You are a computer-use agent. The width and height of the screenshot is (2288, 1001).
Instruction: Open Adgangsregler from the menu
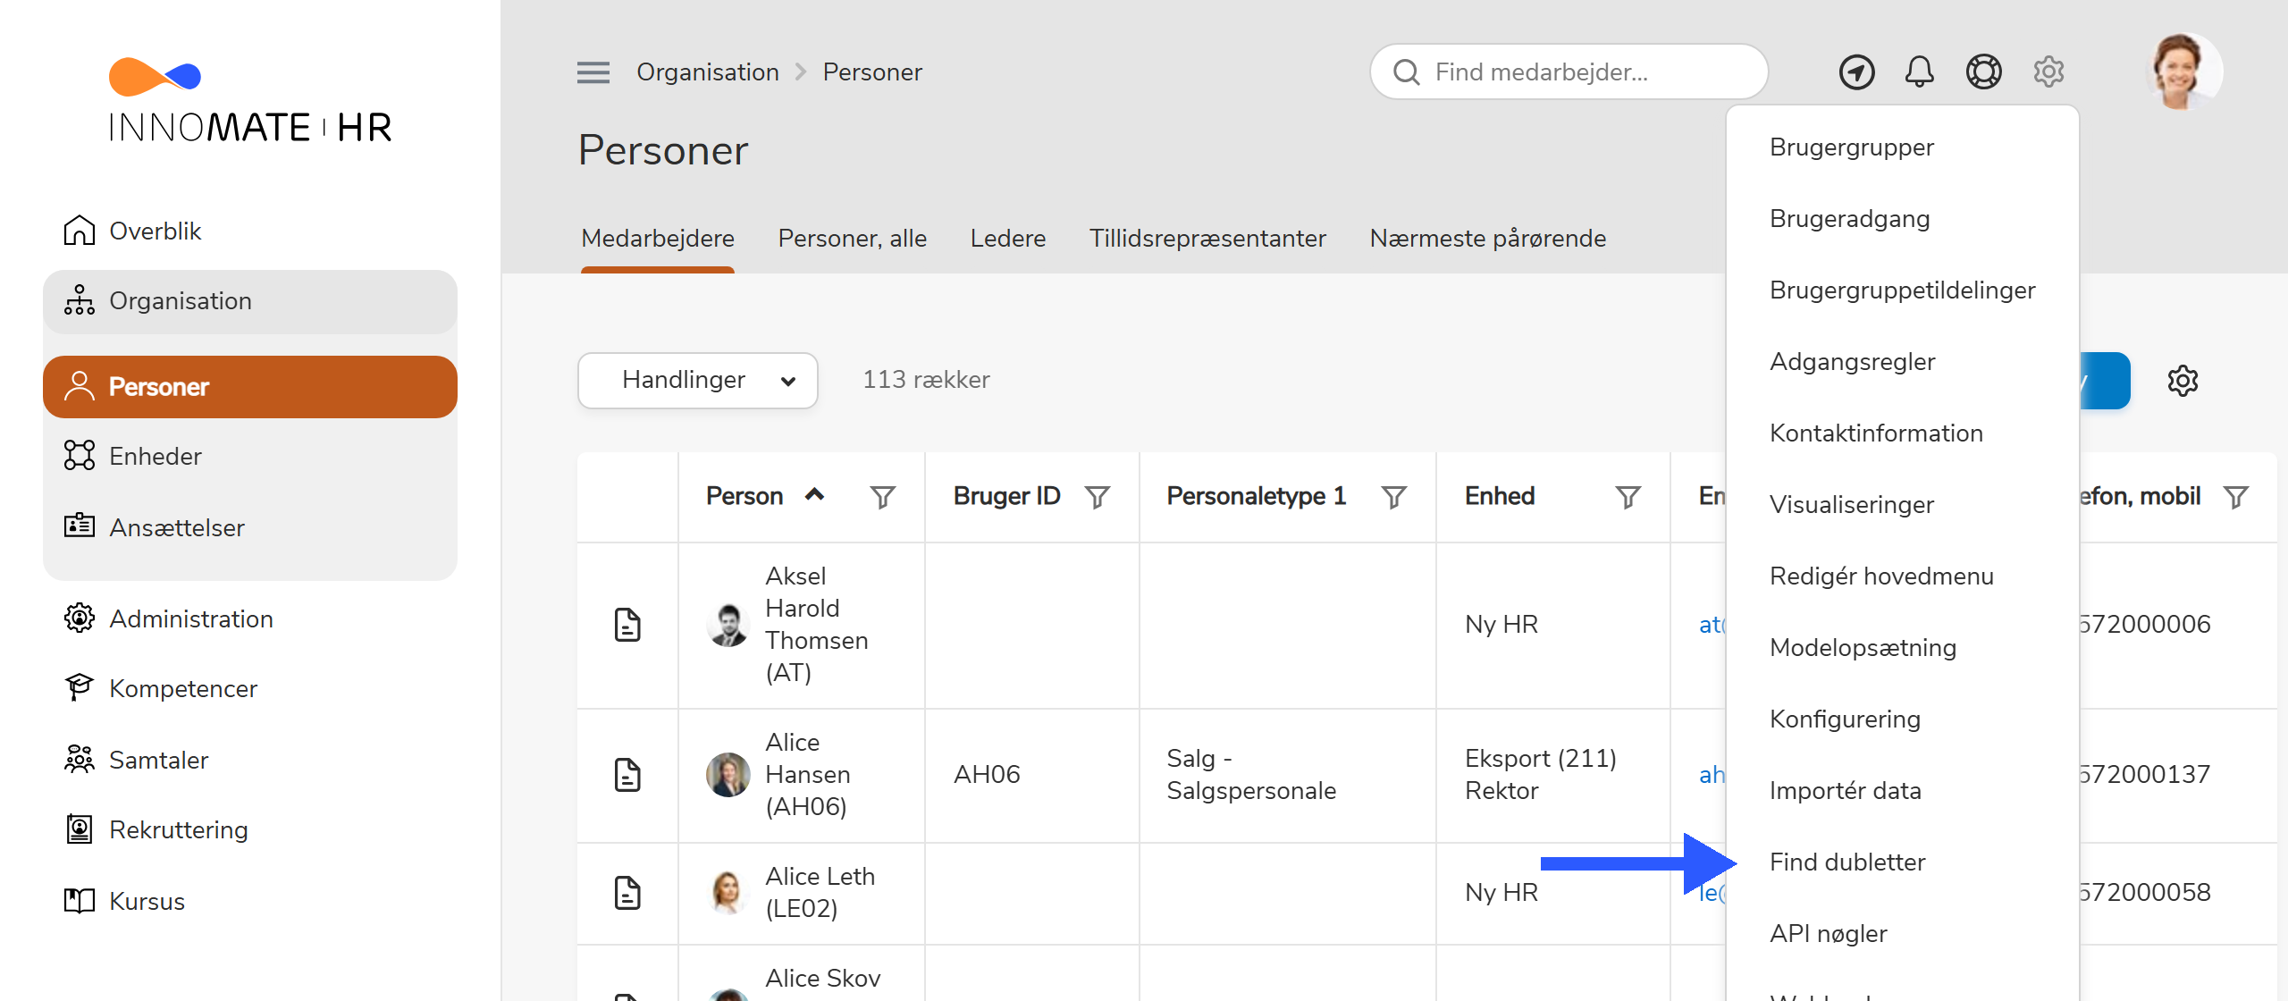coord(1853,362)
